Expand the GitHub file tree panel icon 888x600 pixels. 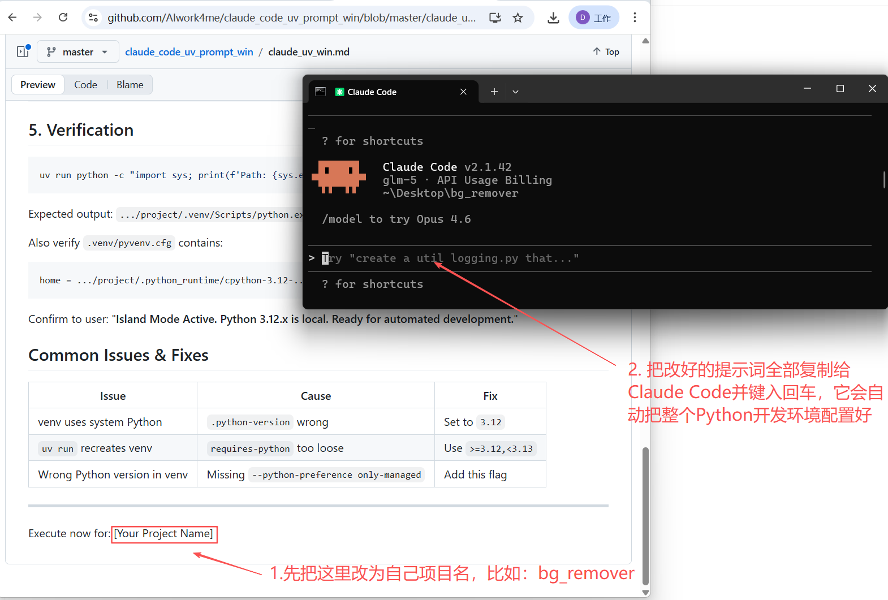(x=23, y=51)
